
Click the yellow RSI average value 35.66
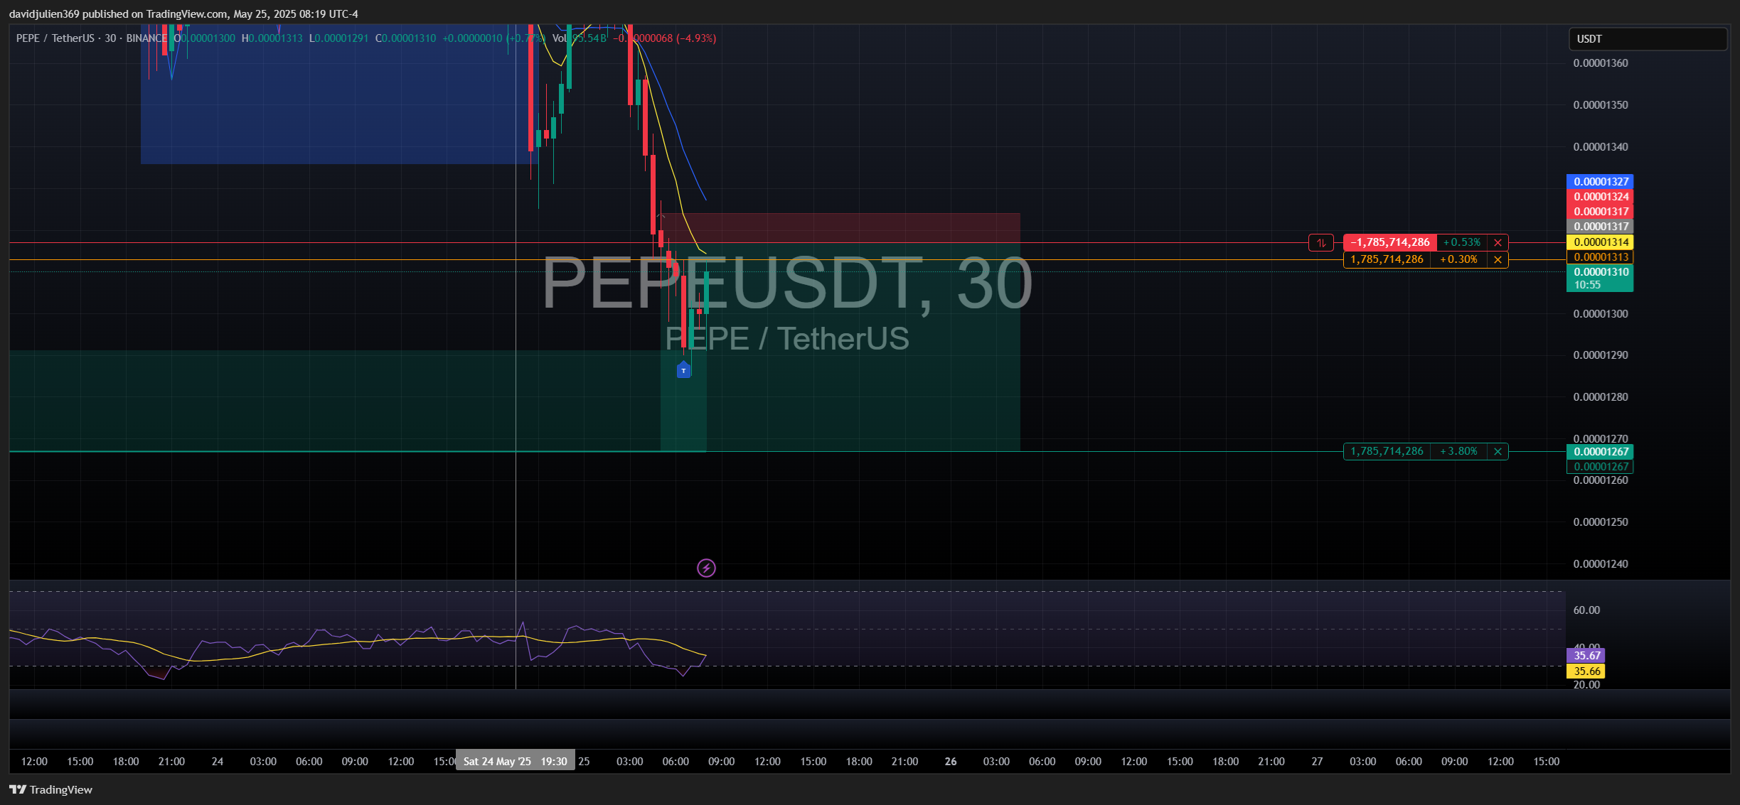point(1586,671)
